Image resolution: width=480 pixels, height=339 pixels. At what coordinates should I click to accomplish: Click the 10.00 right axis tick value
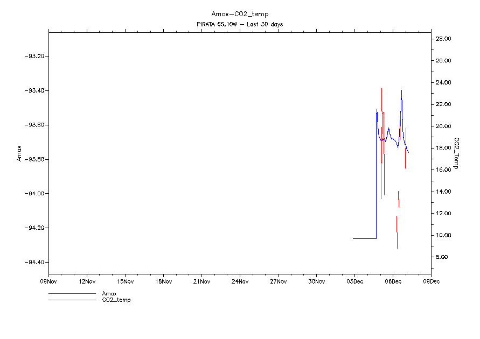click(444, 235)
